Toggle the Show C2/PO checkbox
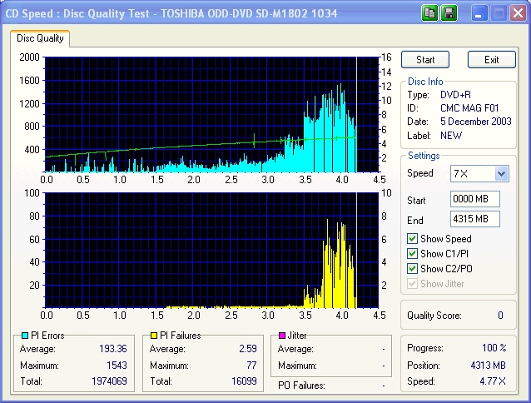531x403 pixels. [x=412, y=269]
